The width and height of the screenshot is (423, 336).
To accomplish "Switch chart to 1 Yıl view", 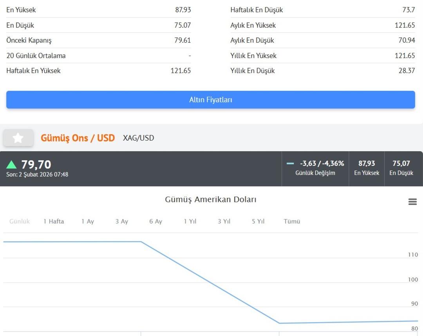I will tap(190, 221).
